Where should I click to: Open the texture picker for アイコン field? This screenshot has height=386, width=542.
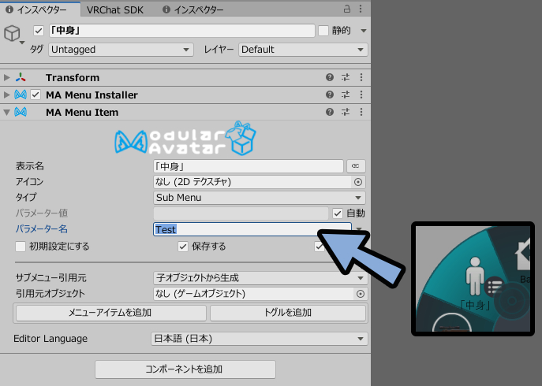358,182
